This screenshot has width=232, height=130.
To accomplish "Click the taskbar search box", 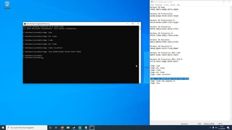I will pyautogui.click(x=26, y=127).
